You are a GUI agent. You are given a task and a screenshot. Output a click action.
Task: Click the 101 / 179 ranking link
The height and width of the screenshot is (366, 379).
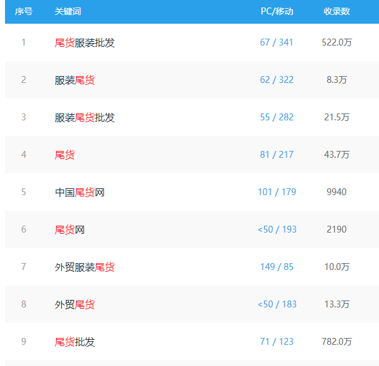tap(277, 192)
